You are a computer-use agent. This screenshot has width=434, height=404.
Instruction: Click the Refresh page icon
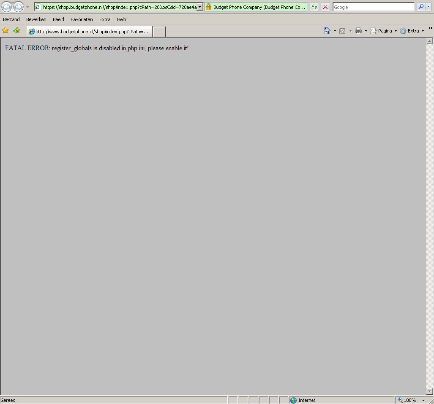coord(314,7)
